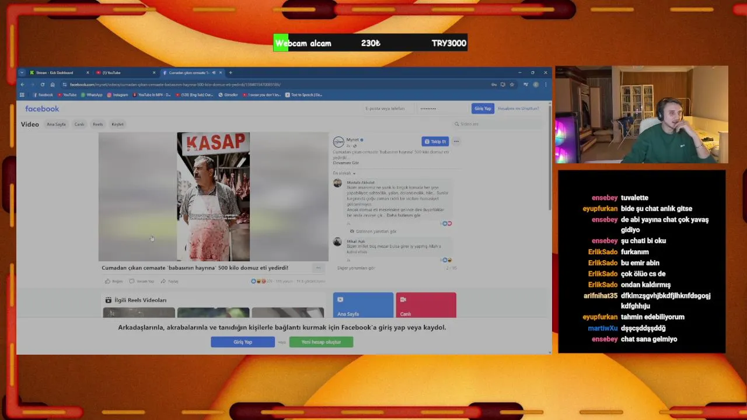Select the Ana Sayfa video pill
This screenshot has height=420, width=747.
point(56,124)
